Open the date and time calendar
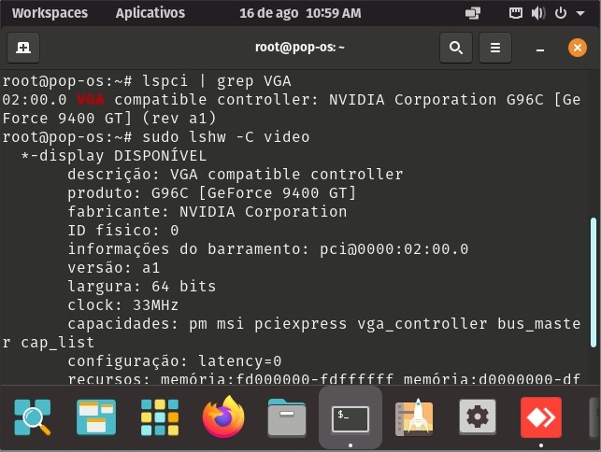The width and height of the screenshot is (601, 452). coord(300,13)
